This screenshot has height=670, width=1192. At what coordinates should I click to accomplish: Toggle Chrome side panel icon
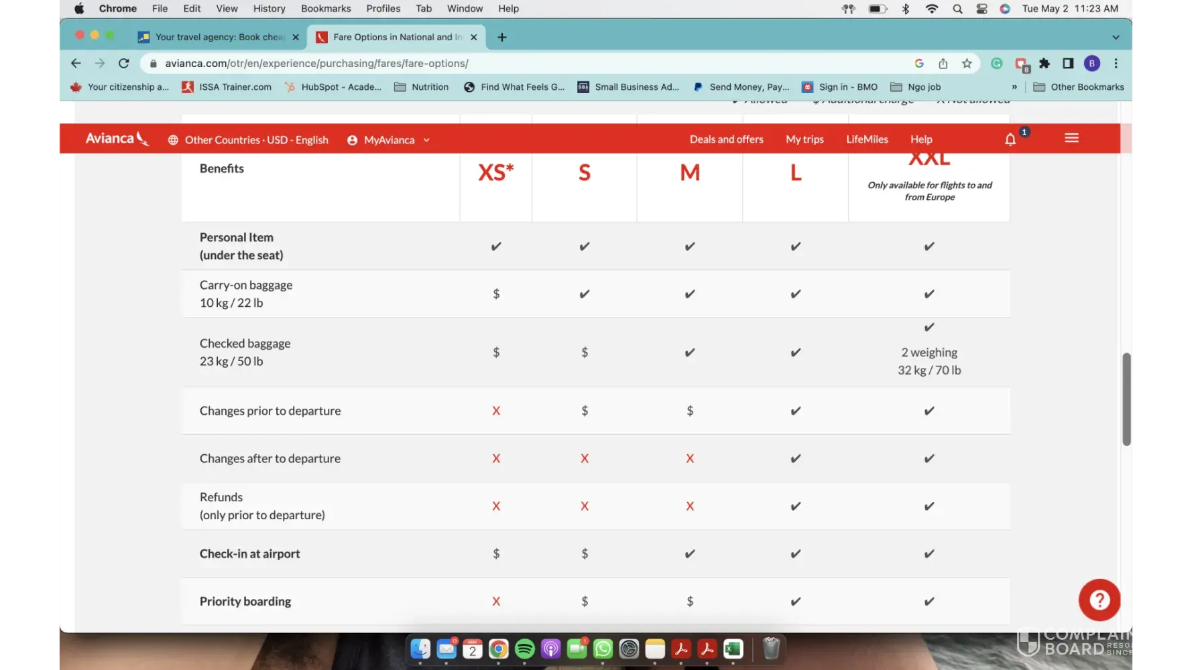point(1068,64)
